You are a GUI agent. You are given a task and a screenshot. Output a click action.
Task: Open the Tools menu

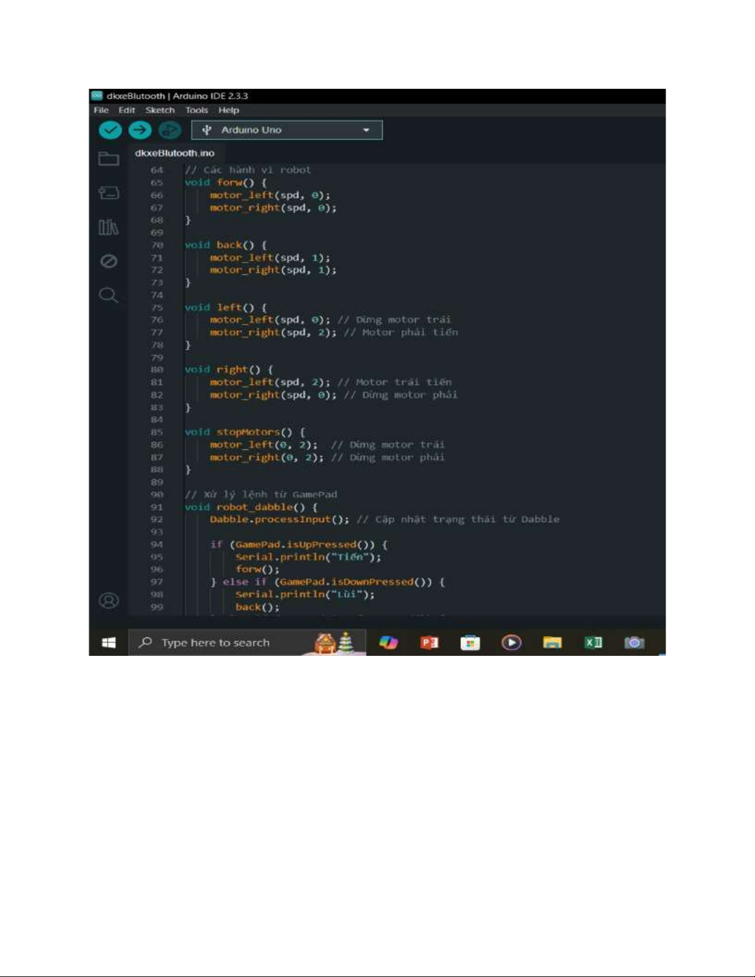click(197, 110)
